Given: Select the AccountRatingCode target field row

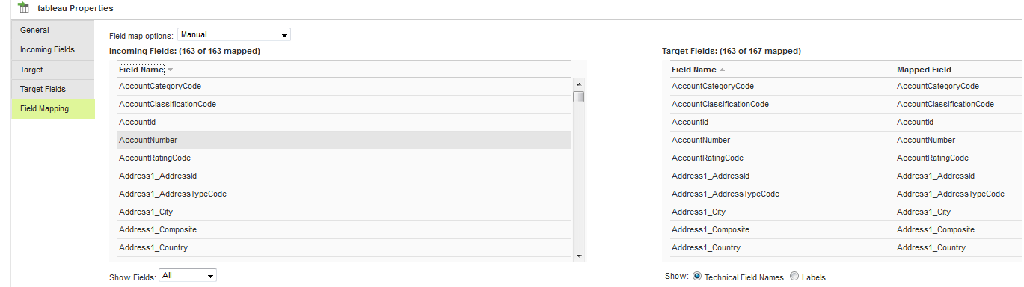Looking at the screenshot, I should pyautogui.click(x=846, y=158).
